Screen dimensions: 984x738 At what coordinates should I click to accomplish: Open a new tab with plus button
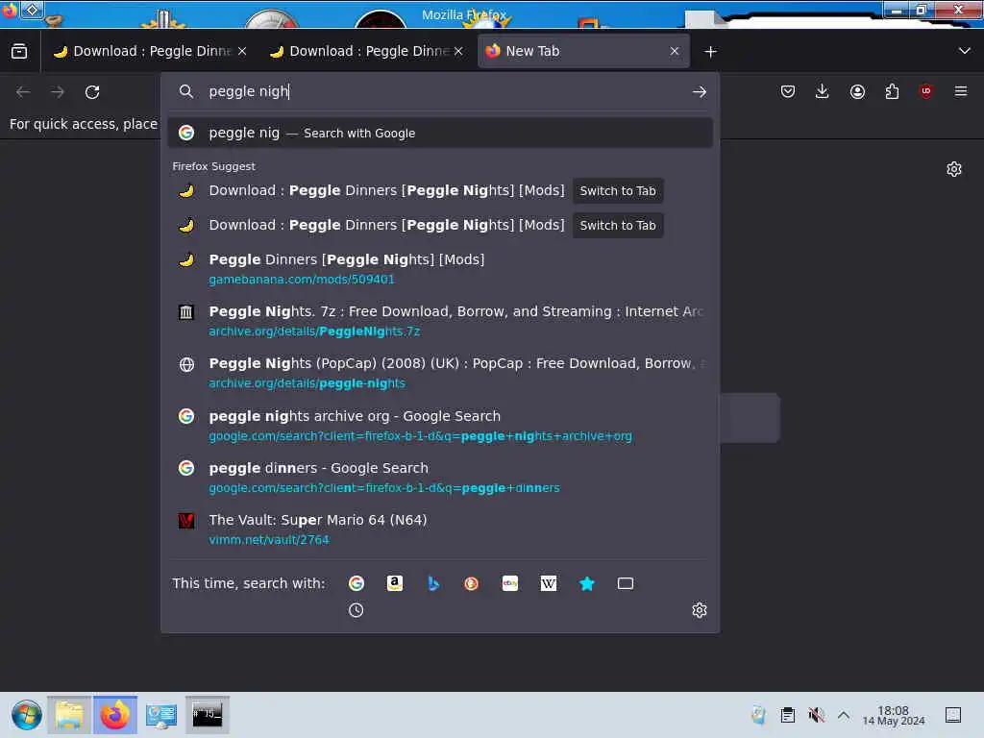tap(710, 52)
